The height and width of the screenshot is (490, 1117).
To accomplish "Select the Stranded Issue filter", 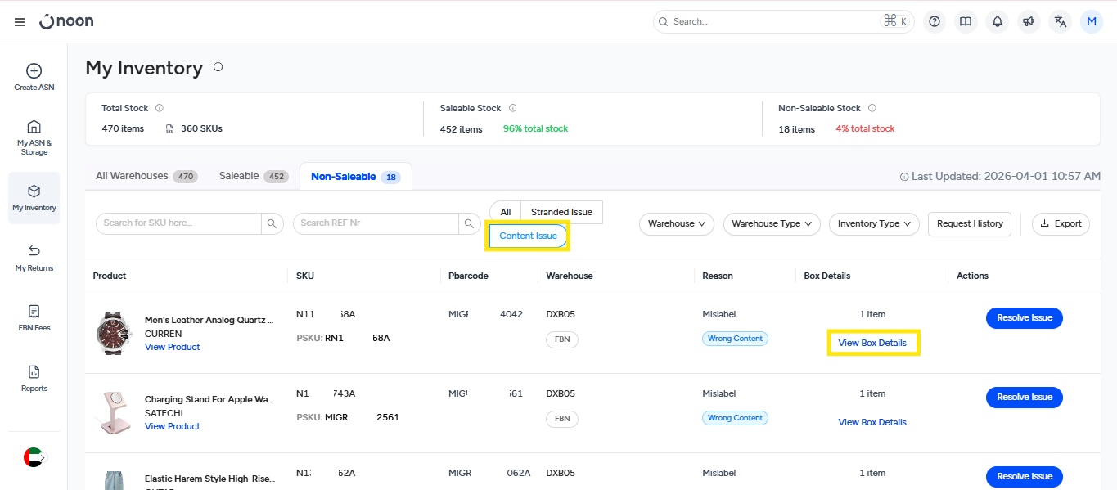I will [x=561, y=212].
